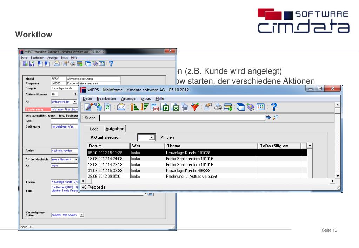This screenshot has width=359, height=248.
Task: Click the save disk icon in Workflow-Aktionen toolbar
Action: point(32,63)
